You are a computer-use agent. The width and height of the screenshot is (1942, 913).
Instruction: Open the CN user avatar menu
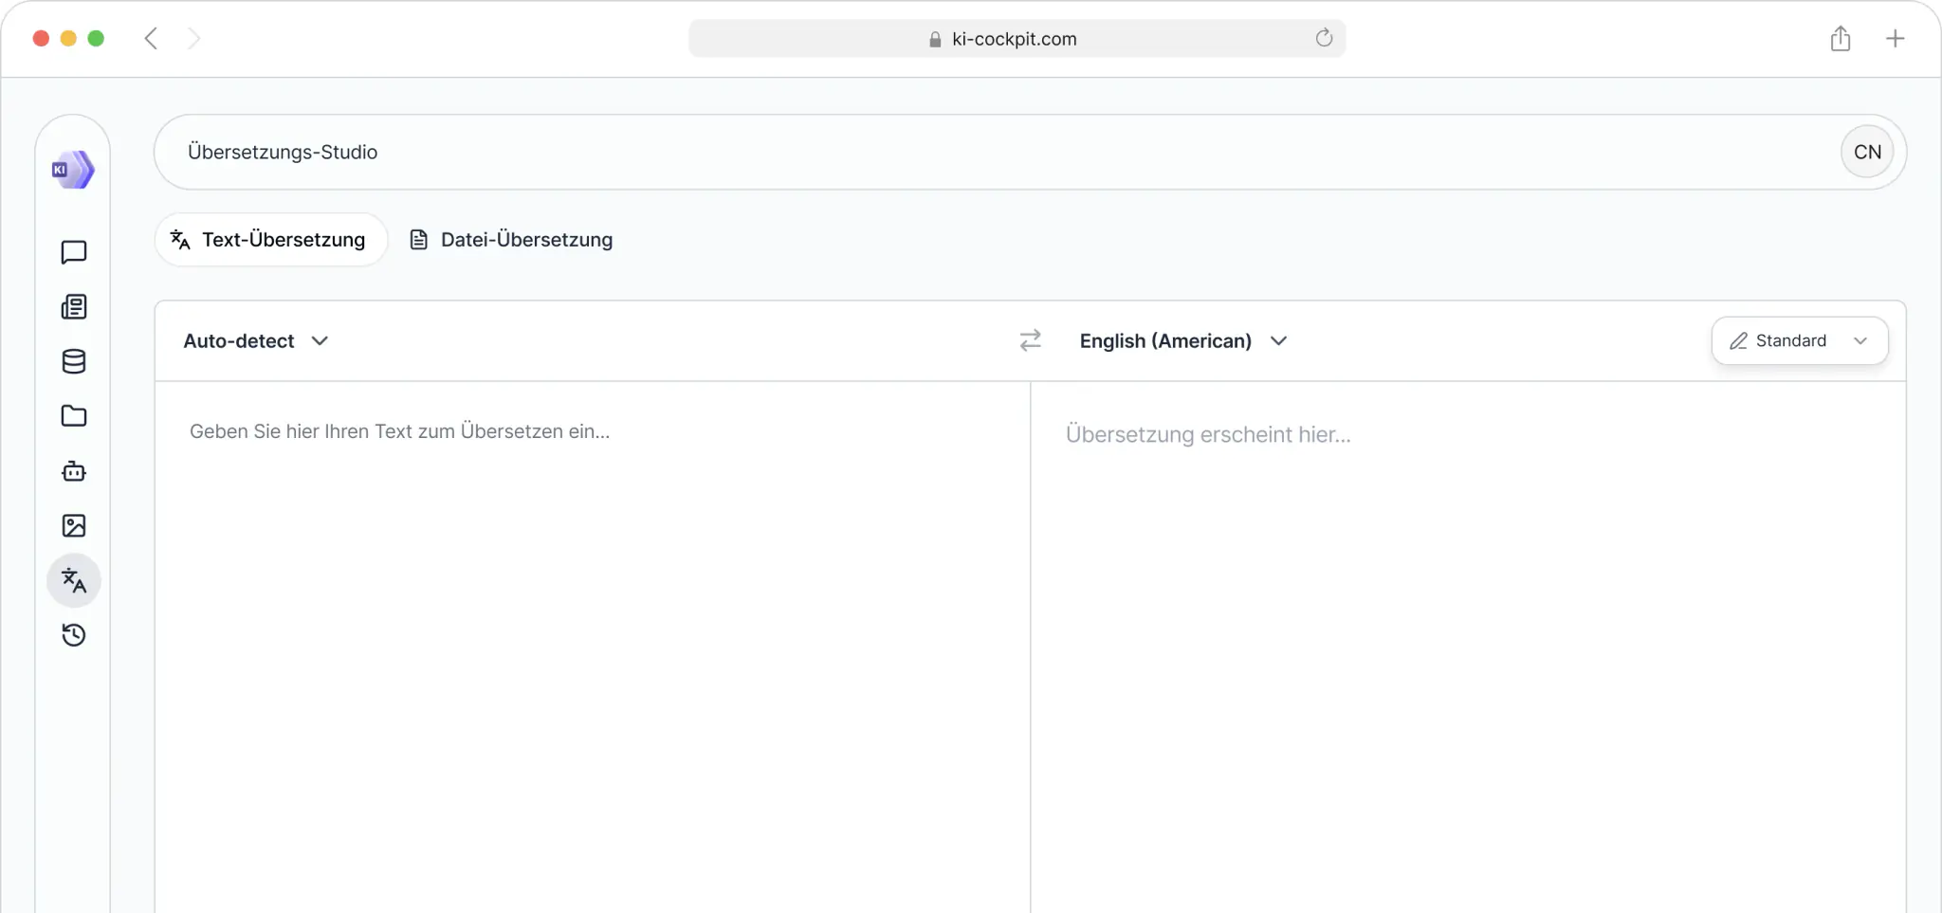(1867, 152)
